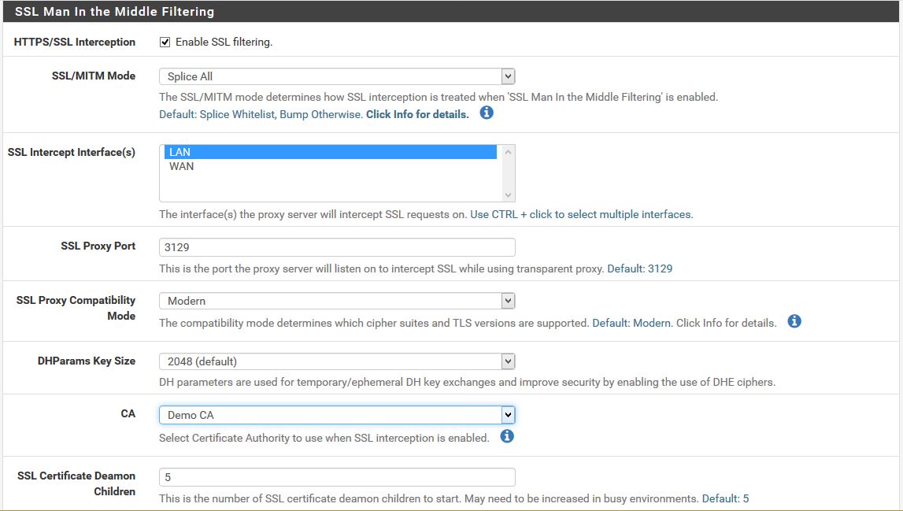
Task: Open the DHParams Key Size dropdown
Action: click(509, 361)
